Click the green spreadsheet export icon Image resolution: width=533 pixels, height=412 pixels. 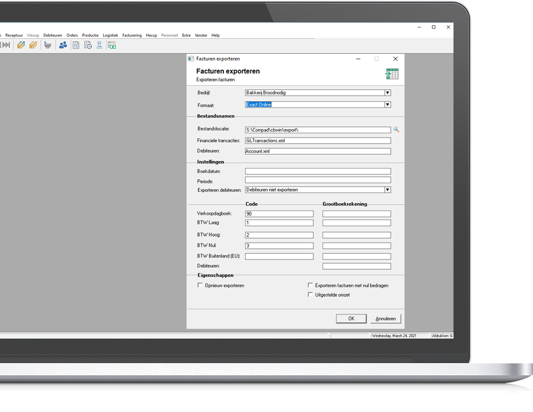point(392,74)
